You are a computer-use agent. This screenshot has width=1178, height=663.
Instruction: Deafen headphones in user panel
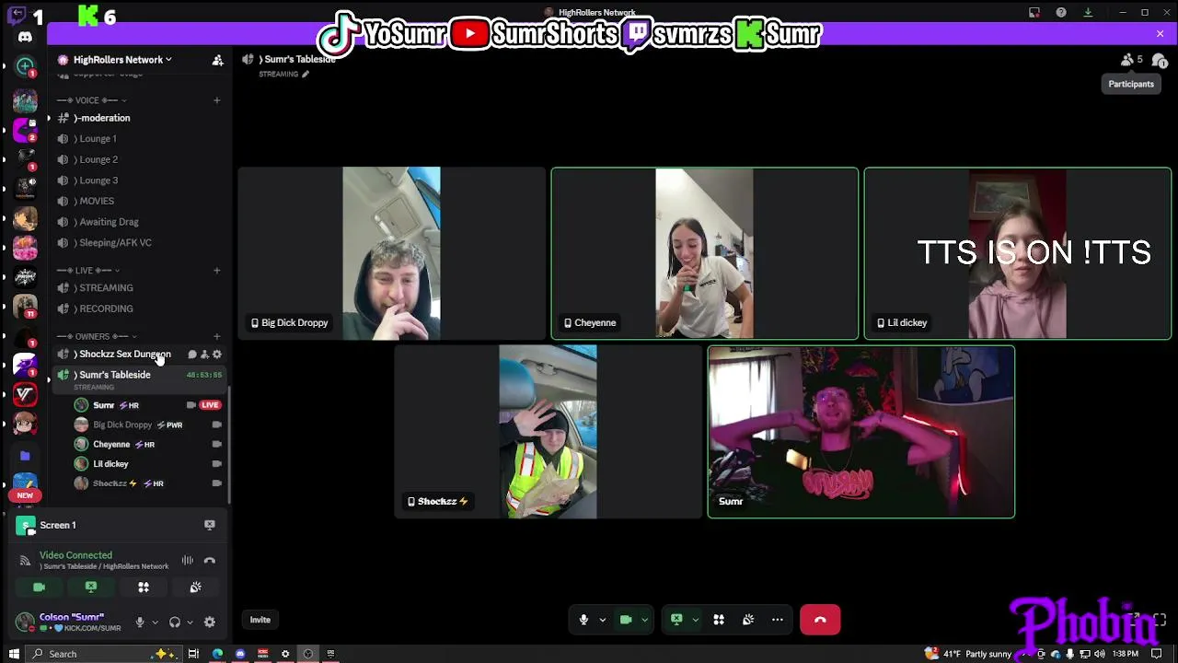[175, 622]
